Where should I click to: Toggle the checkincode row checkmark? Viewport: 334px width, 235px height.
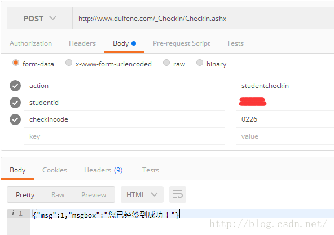(15, 119)
